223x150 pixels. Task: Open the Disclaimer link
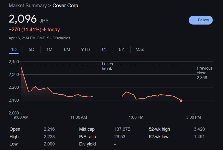[61, 38]
